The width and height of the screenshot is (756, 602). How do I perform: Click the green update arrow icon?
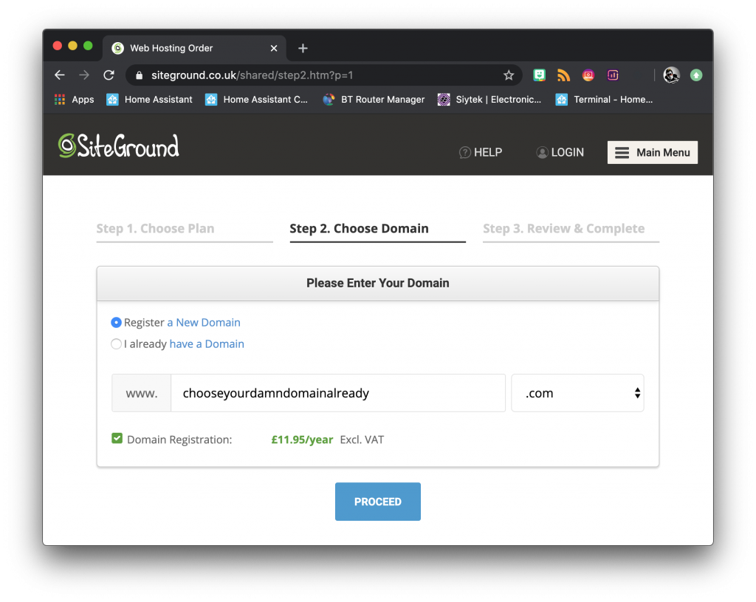click(696, 75)
